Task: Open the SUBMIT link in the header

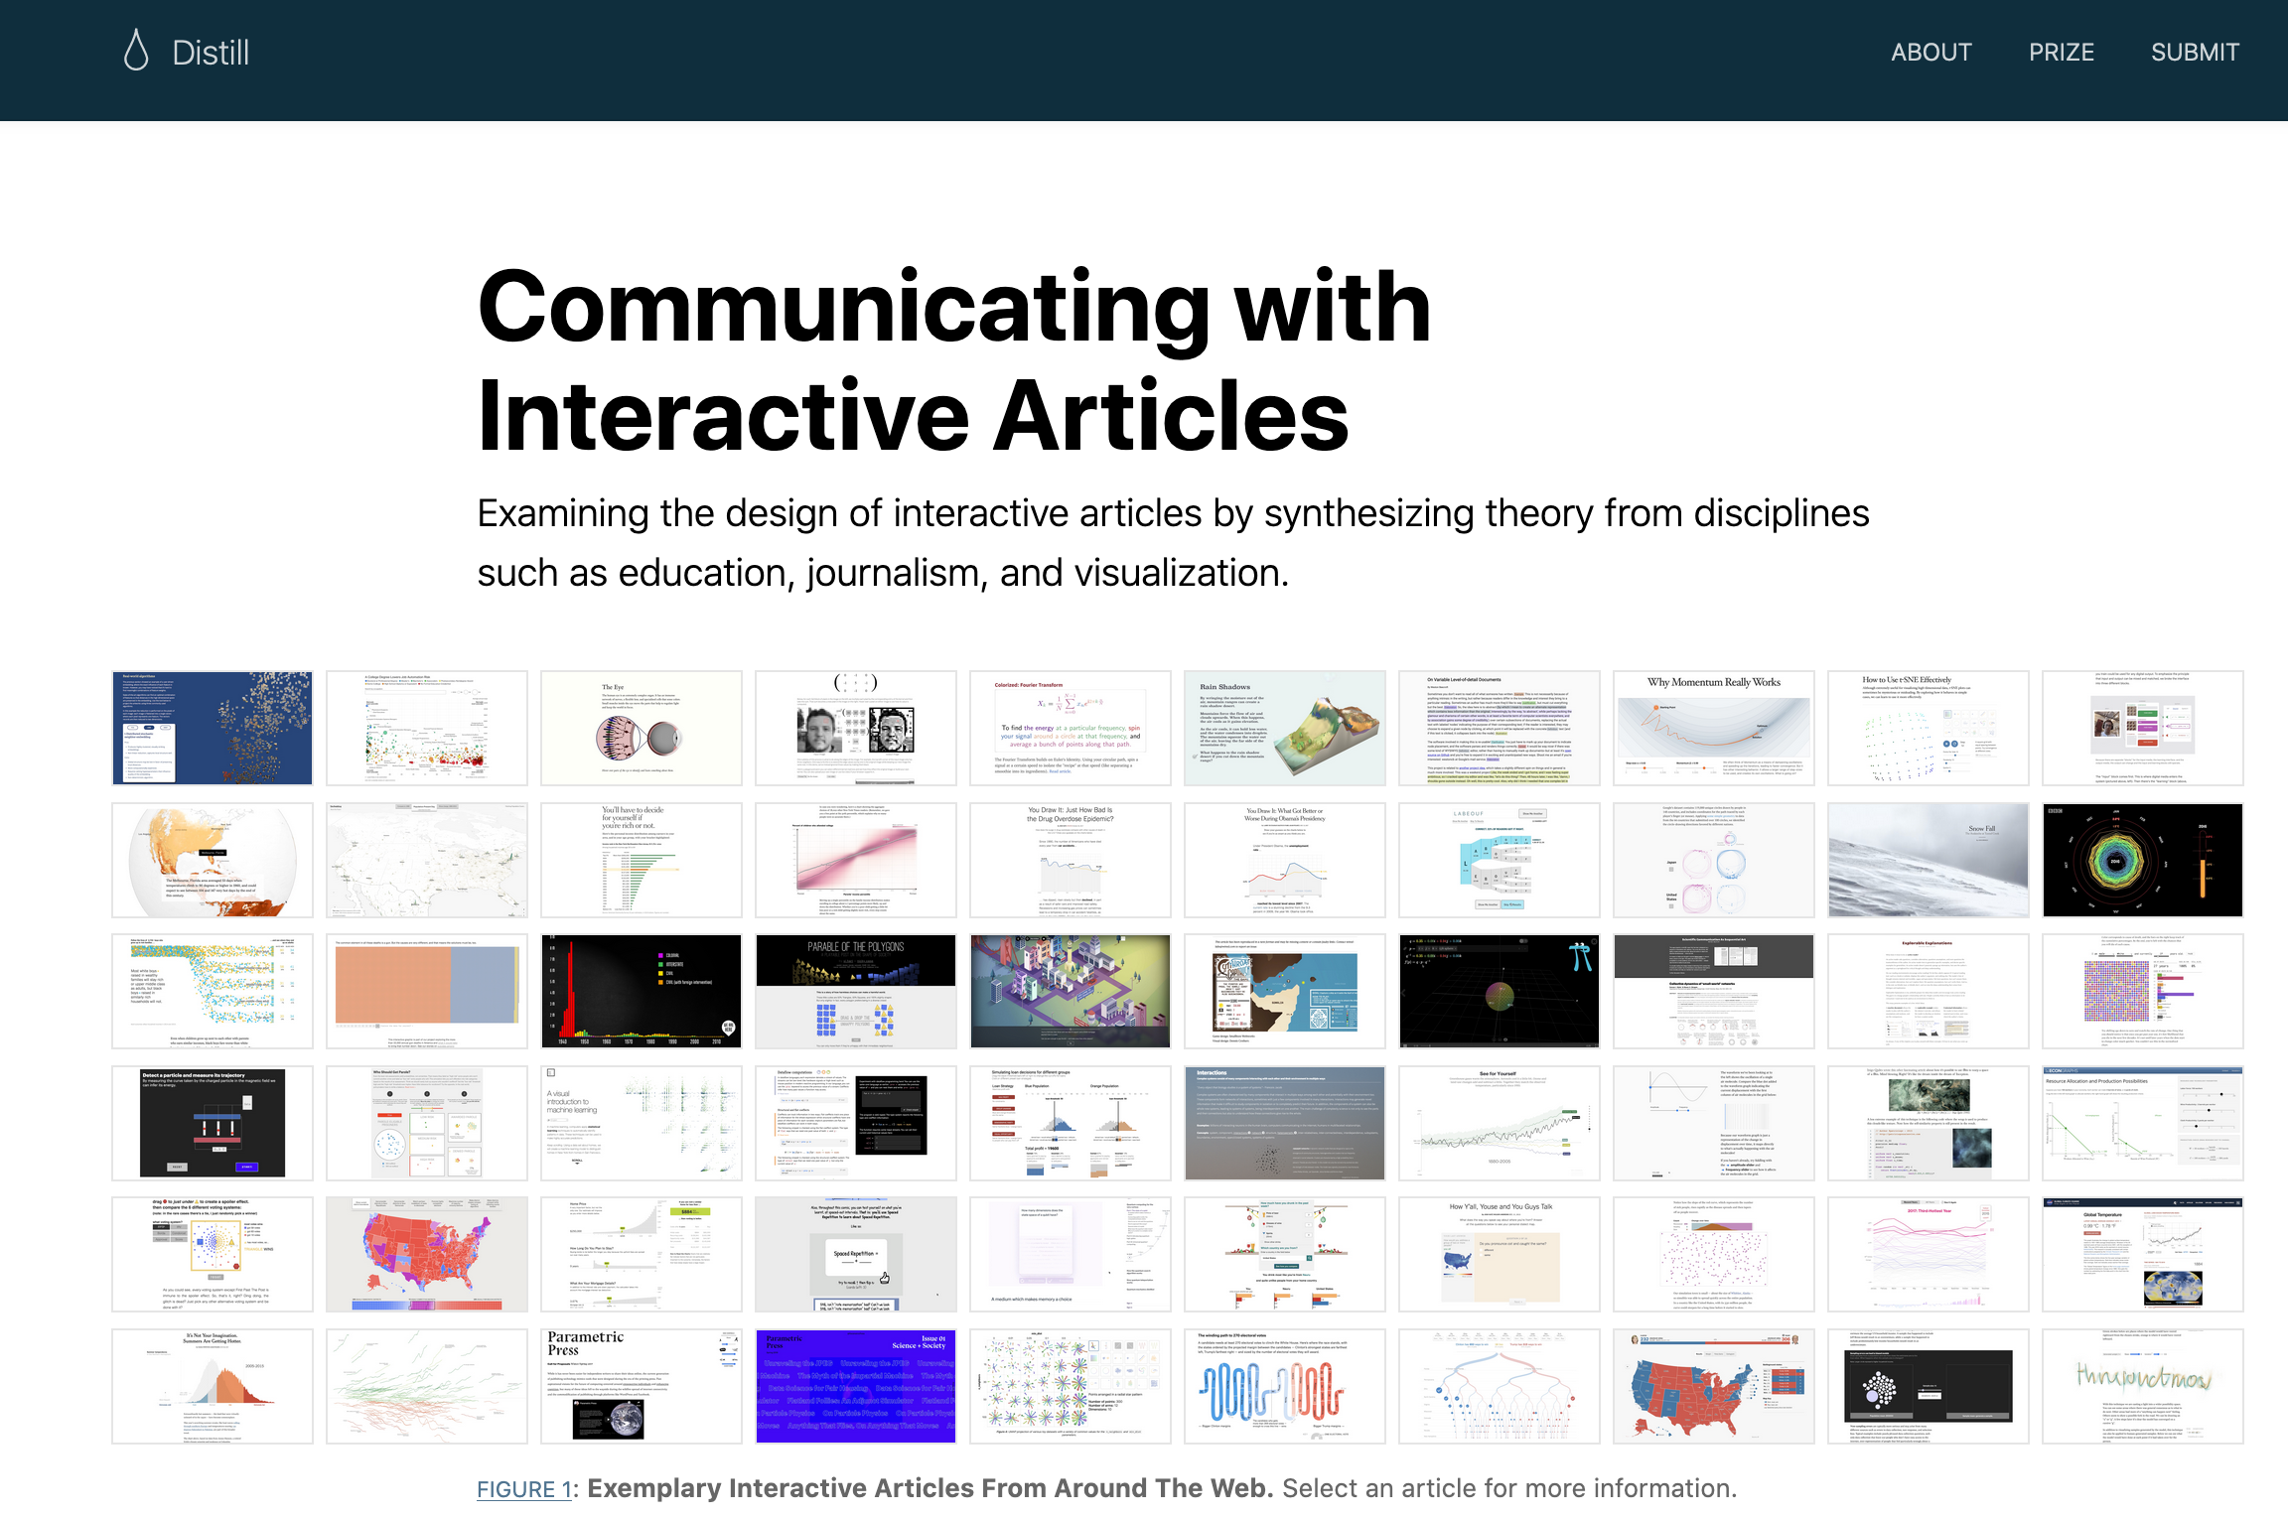Action: click(2194, 53)
